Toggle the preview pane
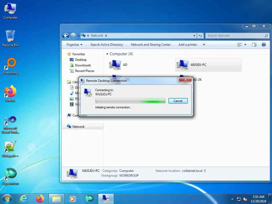The image size is (272, 204). 254,45
